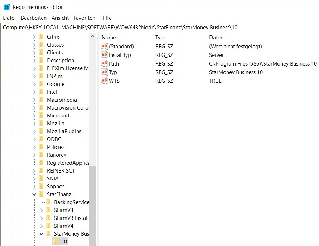Viewport: 319px width, 246px height.
Task: Click the tree scrollbar up arrow
Action: 93,37
